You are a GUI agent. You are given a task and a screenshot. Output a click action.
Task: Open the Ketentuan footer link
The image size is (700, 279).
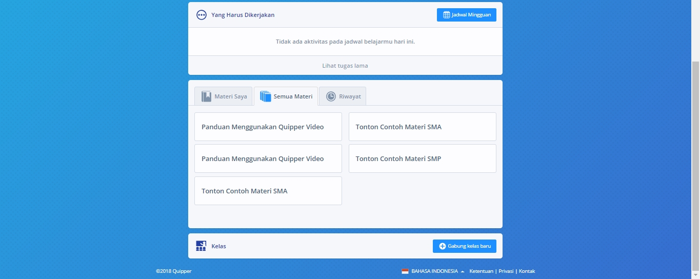click(482, 271)
